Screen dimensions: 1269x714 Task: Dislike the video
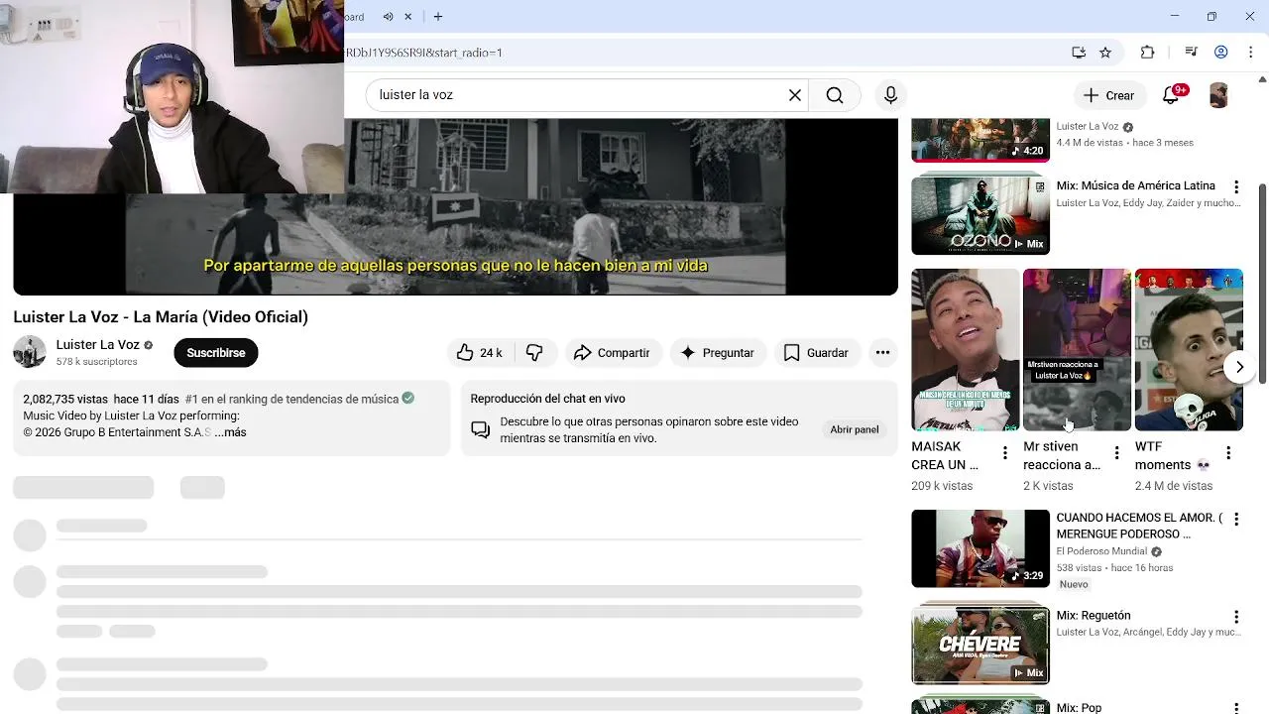(534, 353)
